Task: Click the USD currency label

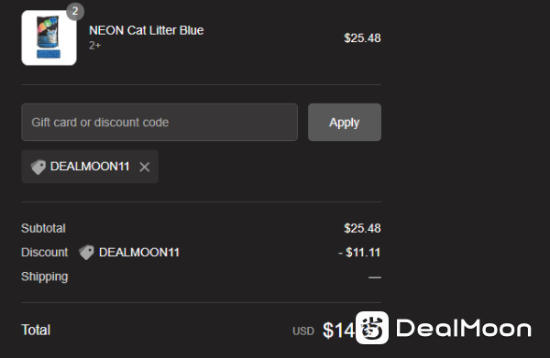Action: 303,331
